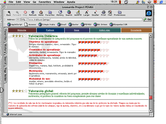The height and width of the screenshot is (124, 166).
Task: Open the Colegio Irabia bookmark
Action: pyautogui.click(x=47, y=24)
